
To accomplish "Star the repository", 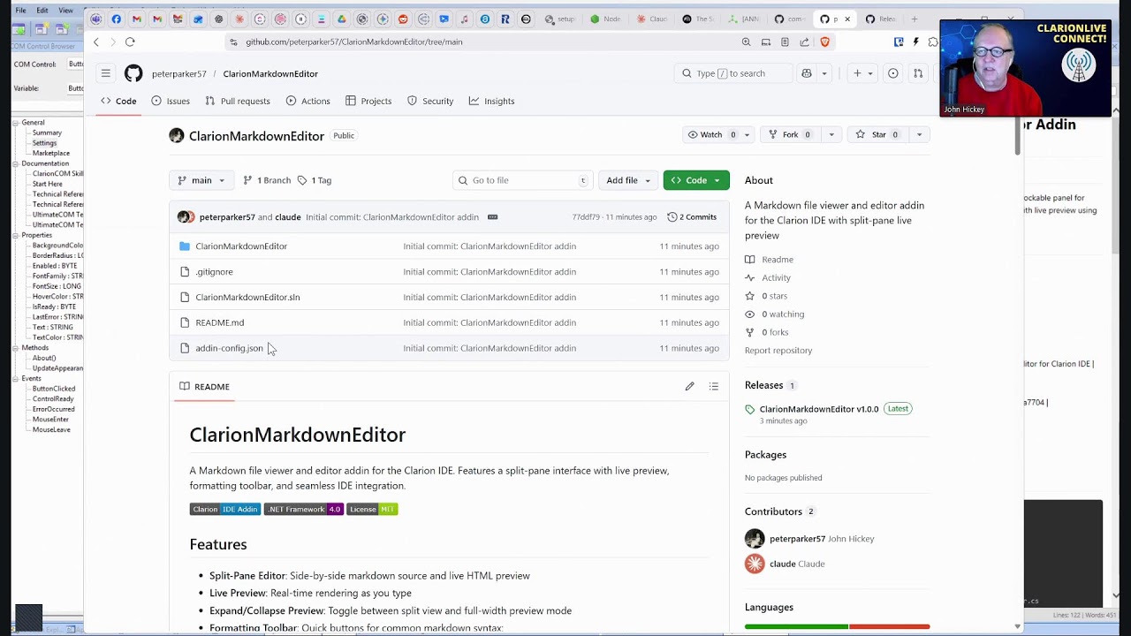I will (x=876, y=134).
